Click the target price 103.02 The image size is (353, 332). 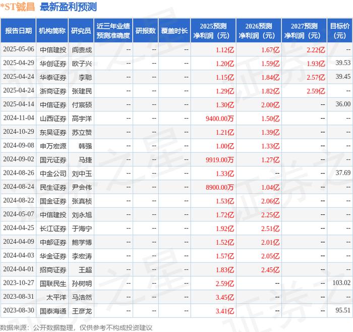[341, 283]
